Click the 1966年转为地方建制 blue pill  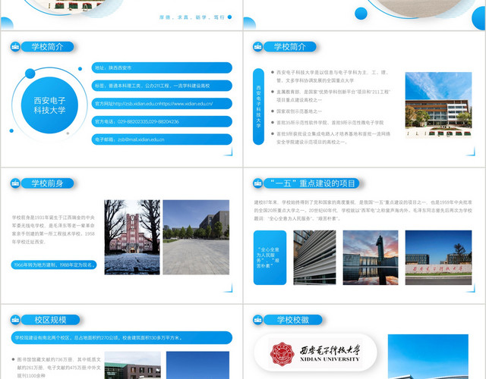[54, 265]
